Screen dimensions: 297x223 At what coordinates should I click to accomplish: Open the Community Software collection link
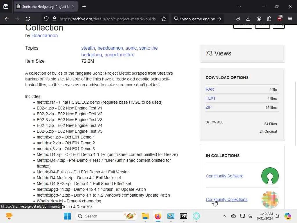pyautogui.click(x=224, y=176)
